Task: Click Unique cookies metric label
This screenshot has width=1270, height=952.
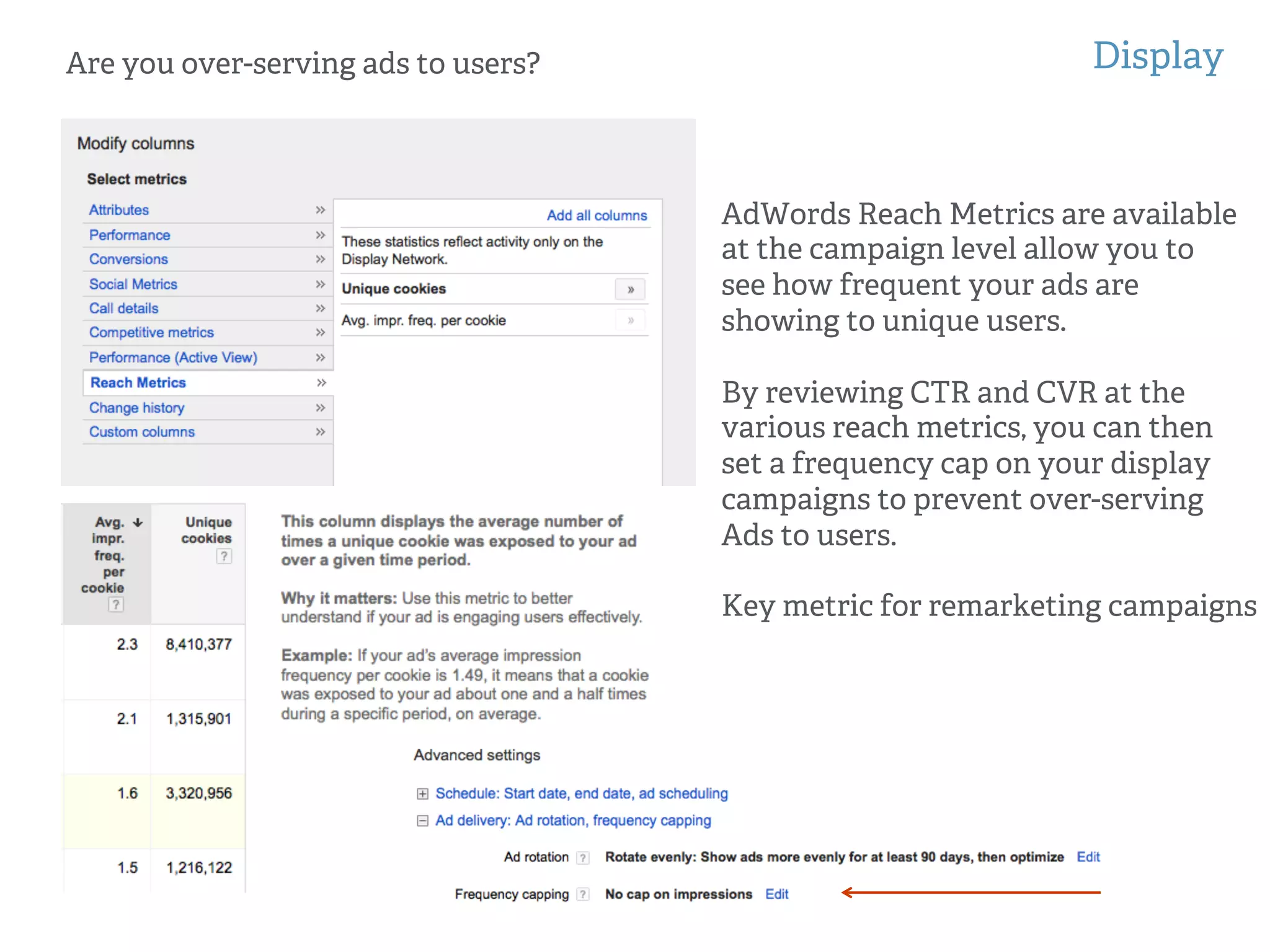Action: 394,289
